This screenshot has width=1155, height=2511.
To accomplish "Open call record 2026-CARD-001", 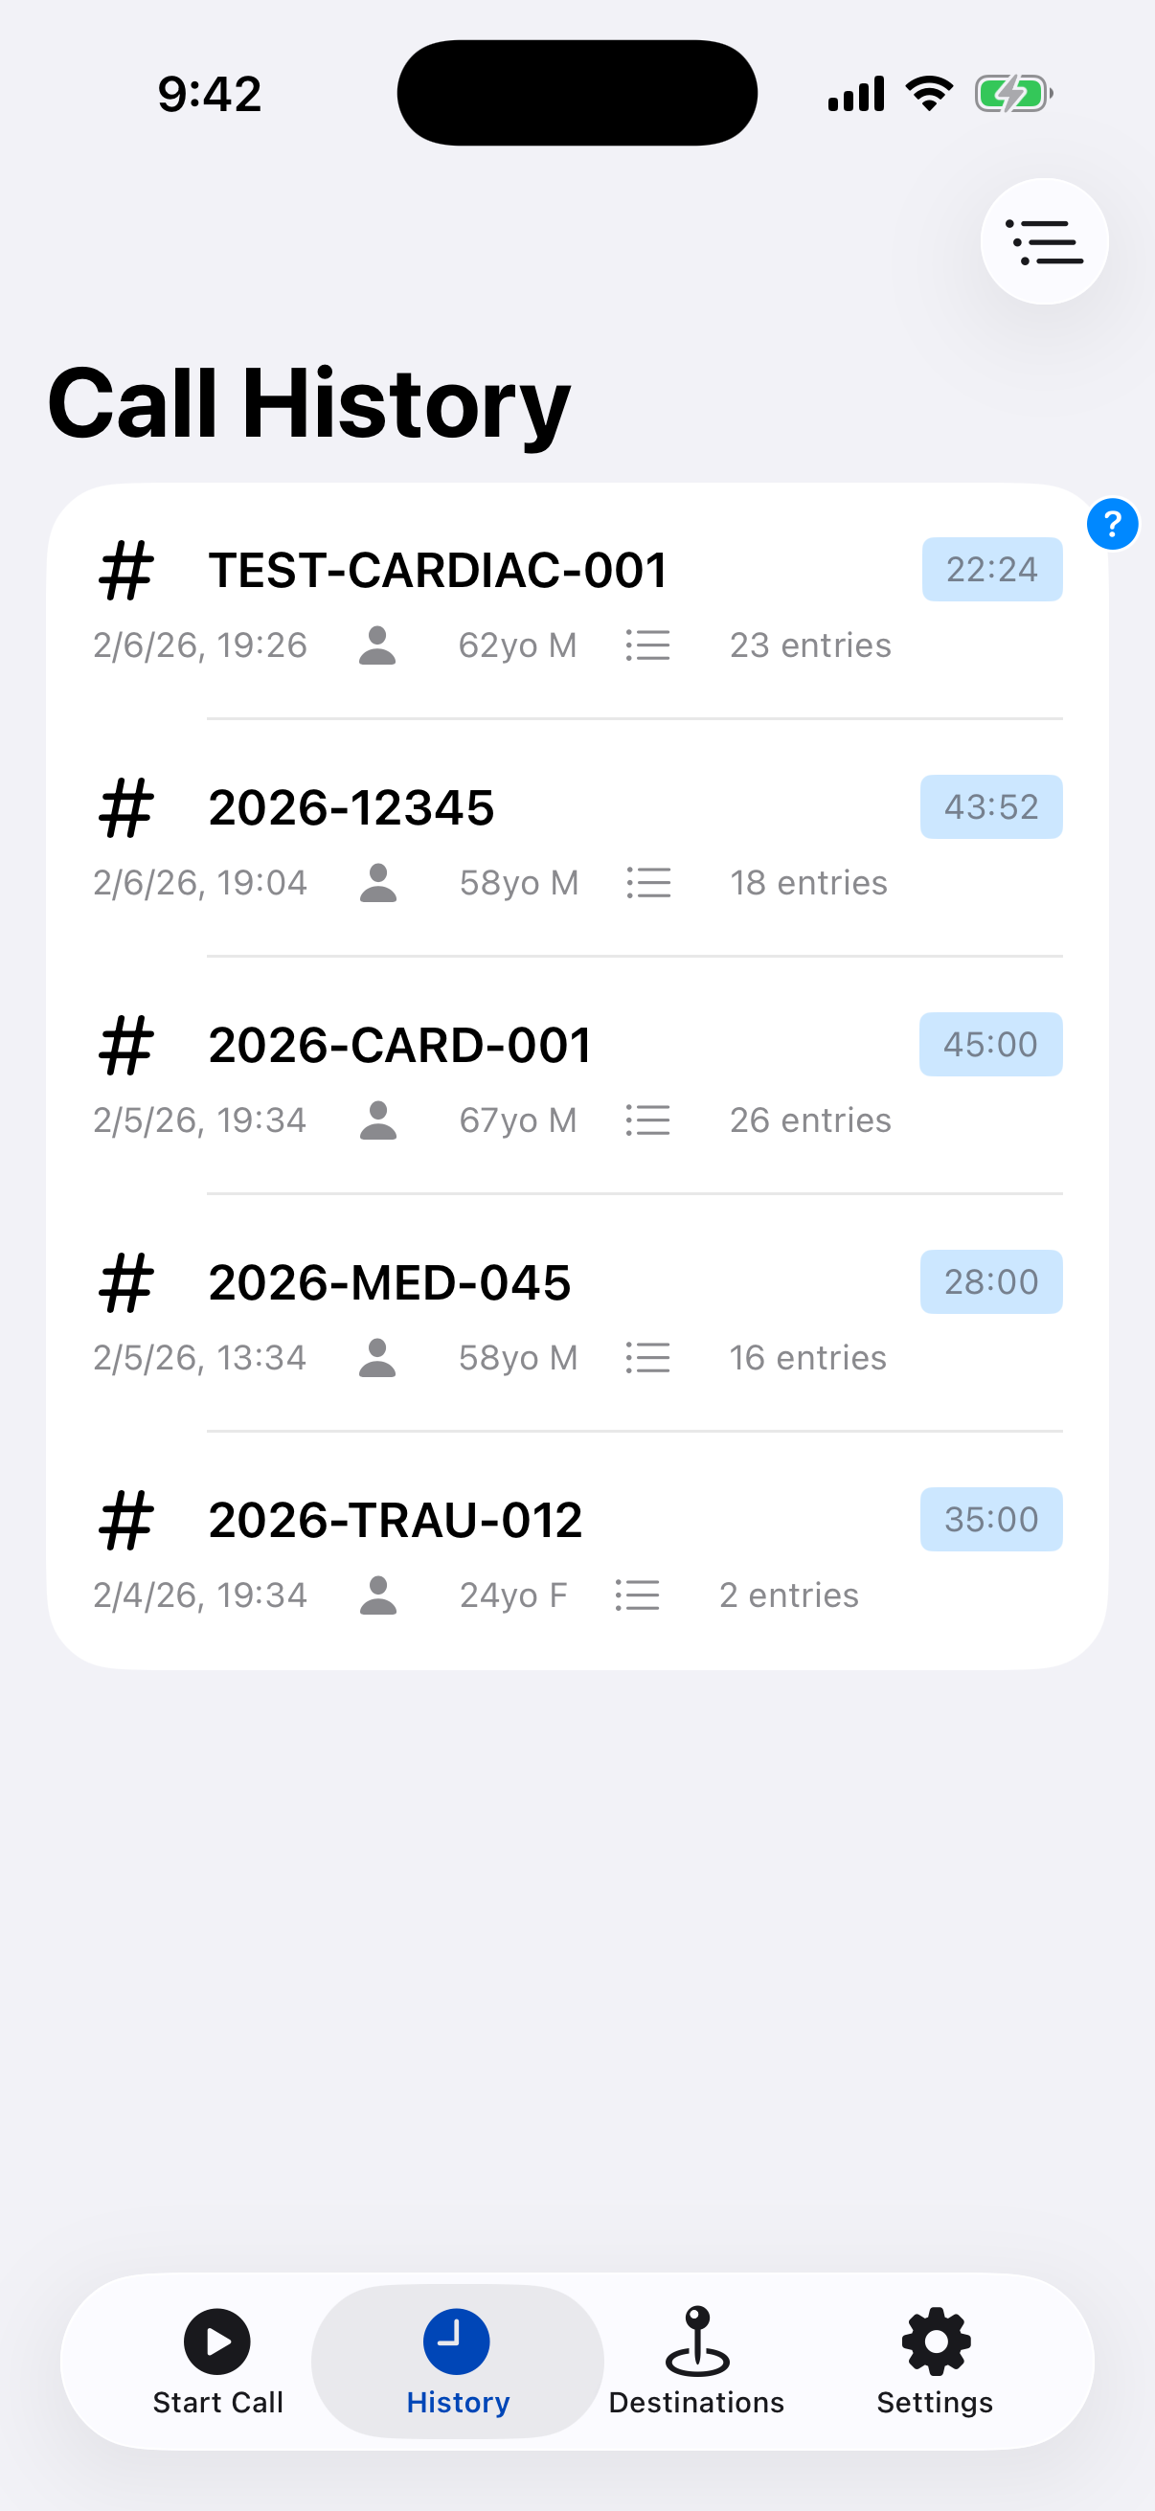I will pyautogui.click(x=399, y=1045).
